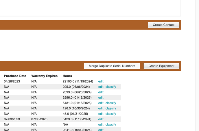Open edit for the 2596.0 hours row
199x131 pixels.
coord(101,98)
